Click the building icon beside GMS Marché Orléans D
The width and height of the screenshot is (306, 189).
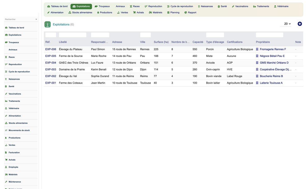click(257, 63)
